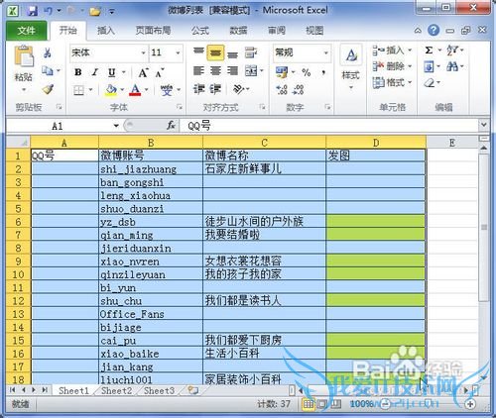The width and height of the screenshot is (496, 418).
Task: Switch to 页面布局 Page Layout tab
Action: (153, 31)
